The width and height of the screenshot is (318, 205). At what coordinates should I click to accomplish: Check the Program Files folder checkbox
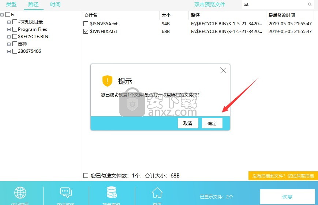click(15, 29)
